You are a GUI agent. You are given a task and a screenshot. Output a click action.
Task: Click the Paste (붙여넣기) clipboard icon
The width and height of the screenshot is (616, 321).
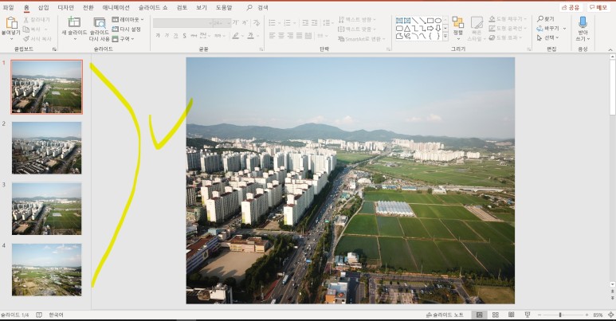point(11,23)
